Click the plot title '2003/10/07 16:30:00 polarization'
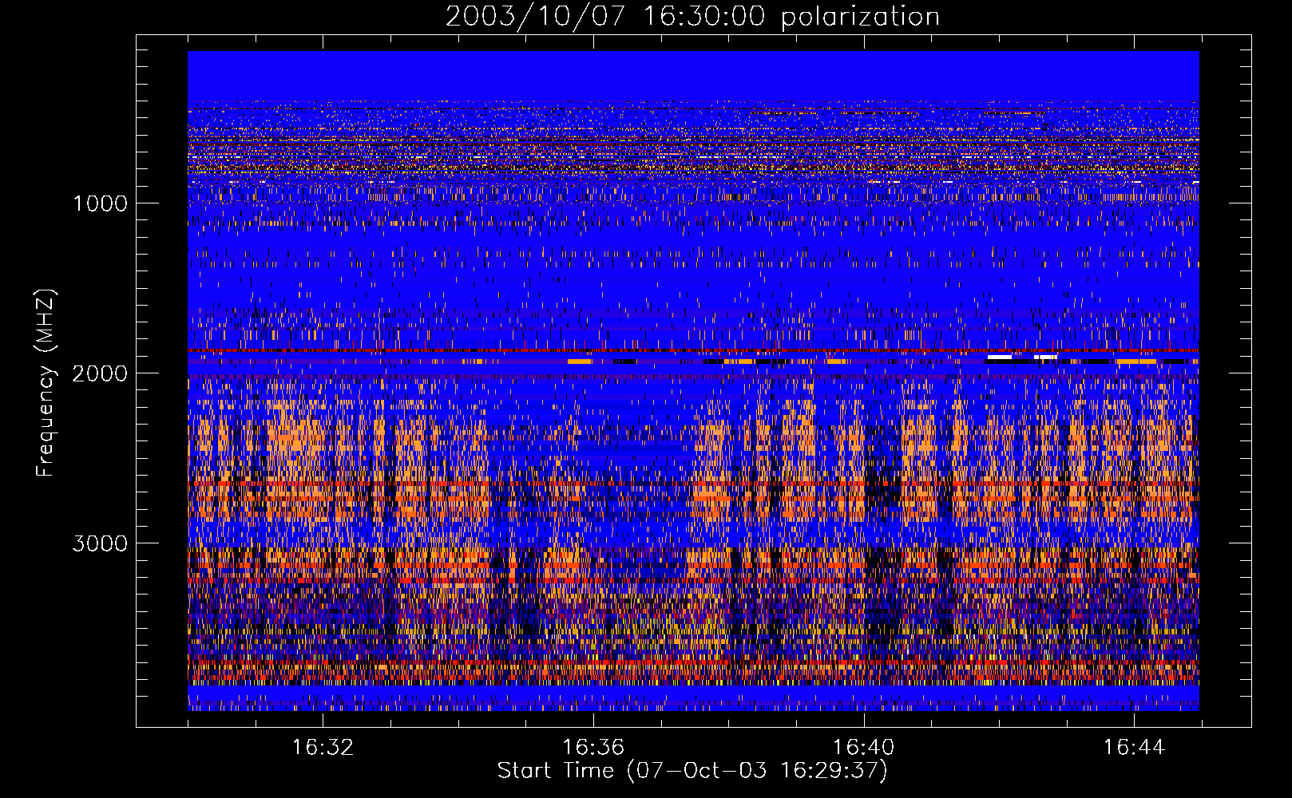The height and width of the screenshot is (798, 1292). (x=692, y=16)
